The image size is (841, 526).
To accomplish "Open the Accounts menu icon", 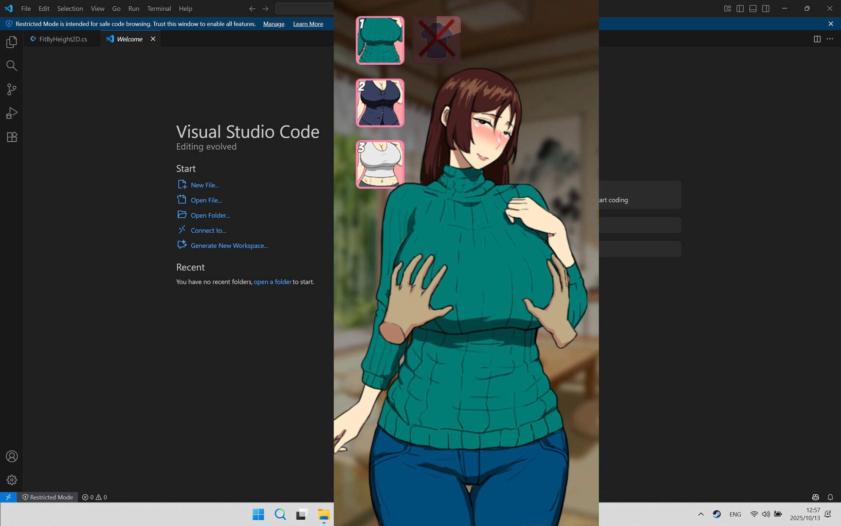I will pos(12,456).
